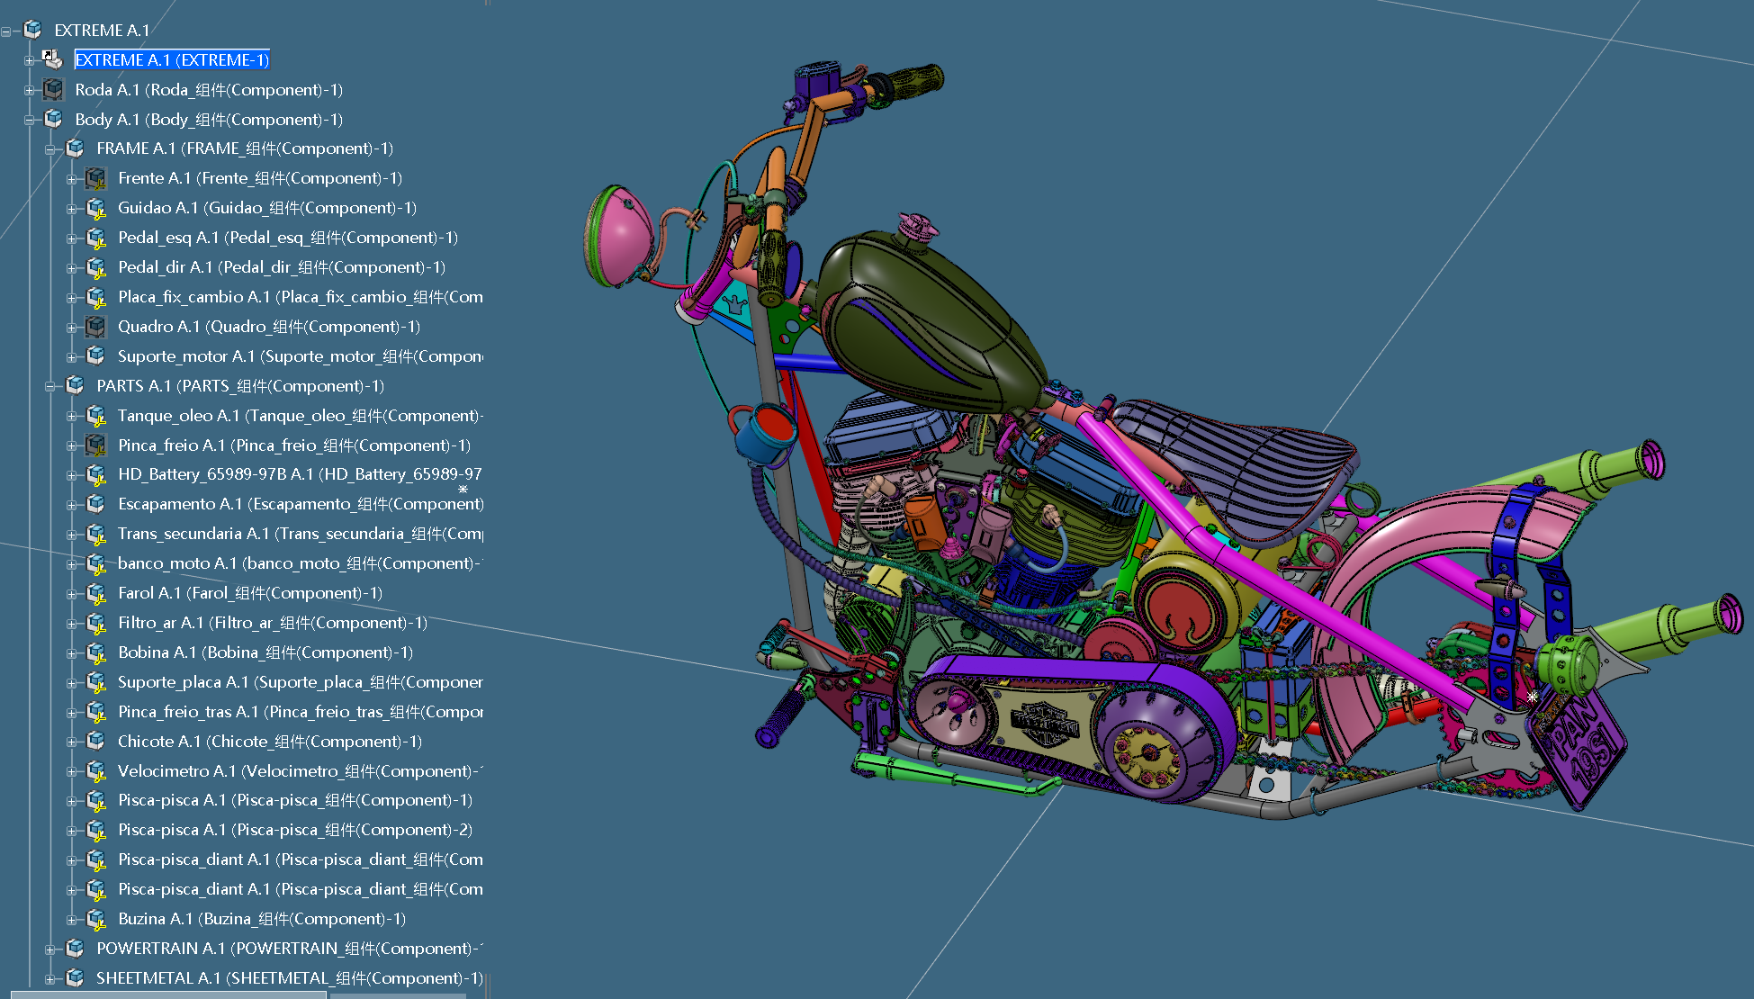1754x999 pixels.
Task: Click the Body A.1 component icon
Action: [54, 119]
